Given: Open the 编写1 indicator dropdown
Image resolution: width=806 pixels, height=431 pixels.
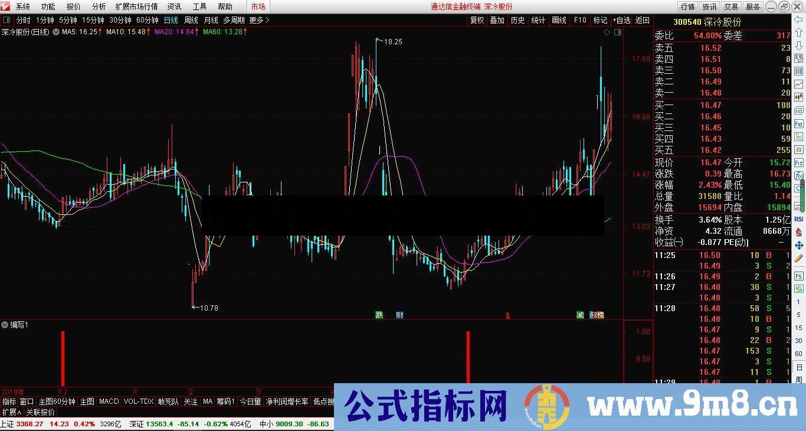Looking at the screenshot, I should click(x=5, y=325).
